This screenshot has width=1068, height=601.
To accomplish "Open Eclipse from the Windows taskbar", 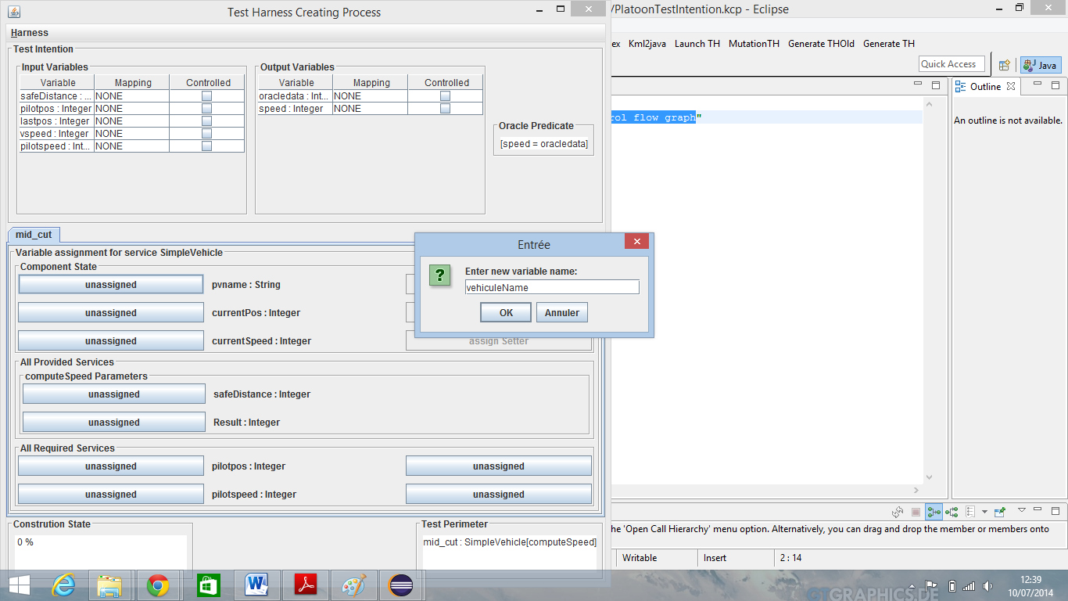I will (401, 585).
